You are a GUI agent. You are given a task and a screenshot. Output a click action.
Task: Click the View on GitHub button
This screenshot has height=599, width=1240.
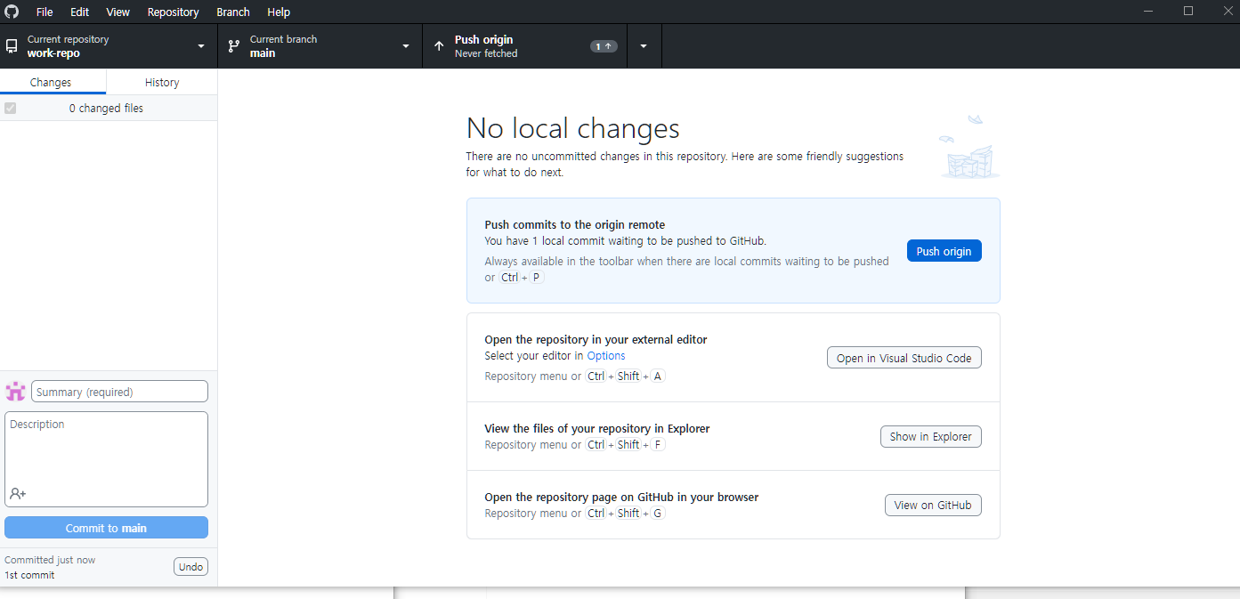(x=933, y=505)
